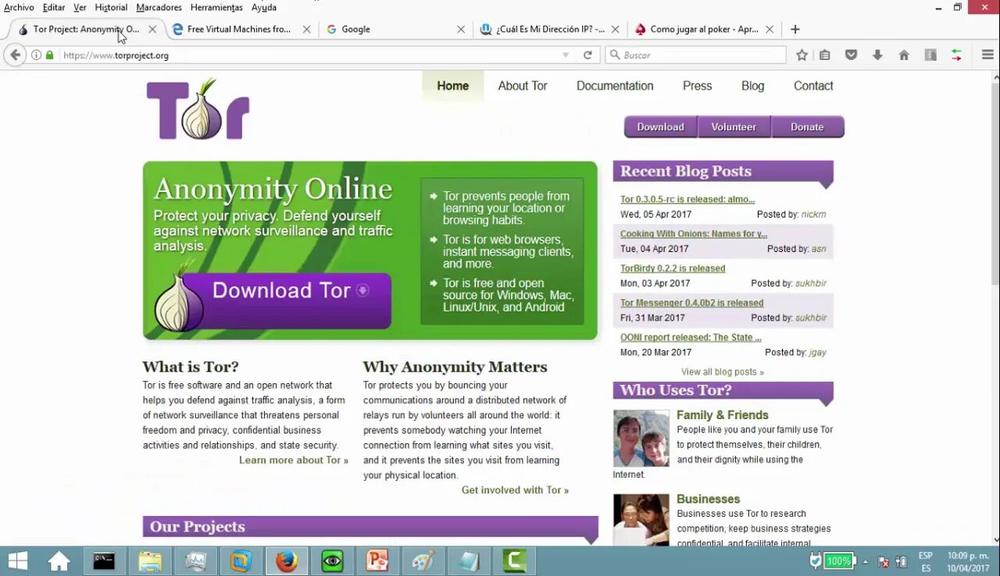The height and width of the screenshot is (576, 1000).
Task: Open the Ver menu
Action: click(x=80, y=7)
